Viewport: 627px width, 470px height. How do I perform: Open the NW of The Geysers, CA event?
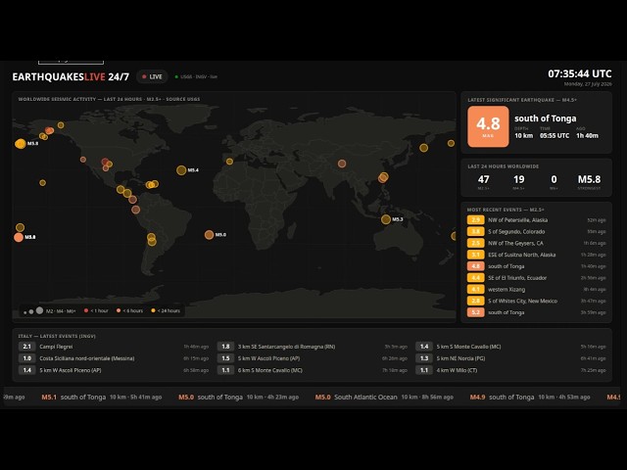[x=536, y=243]
